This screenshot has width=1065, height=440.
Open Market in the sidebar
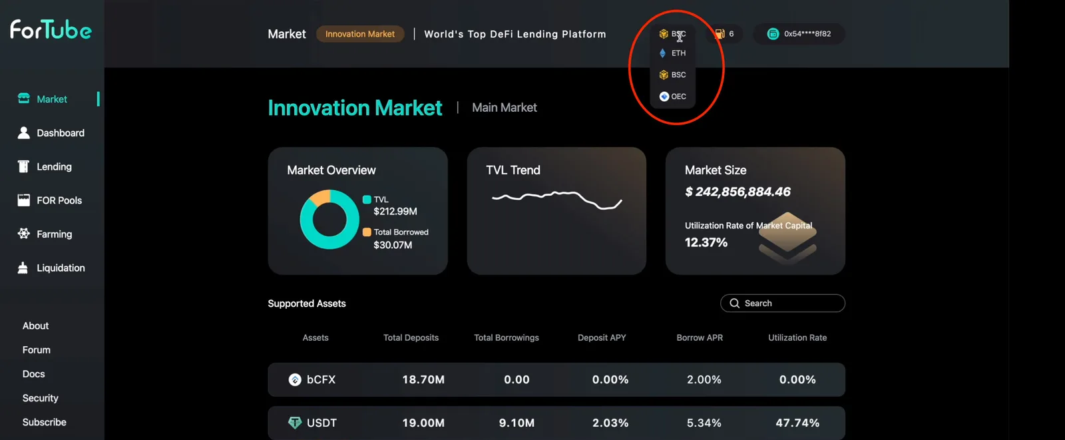pyautogui.click(x=52, y=99)
